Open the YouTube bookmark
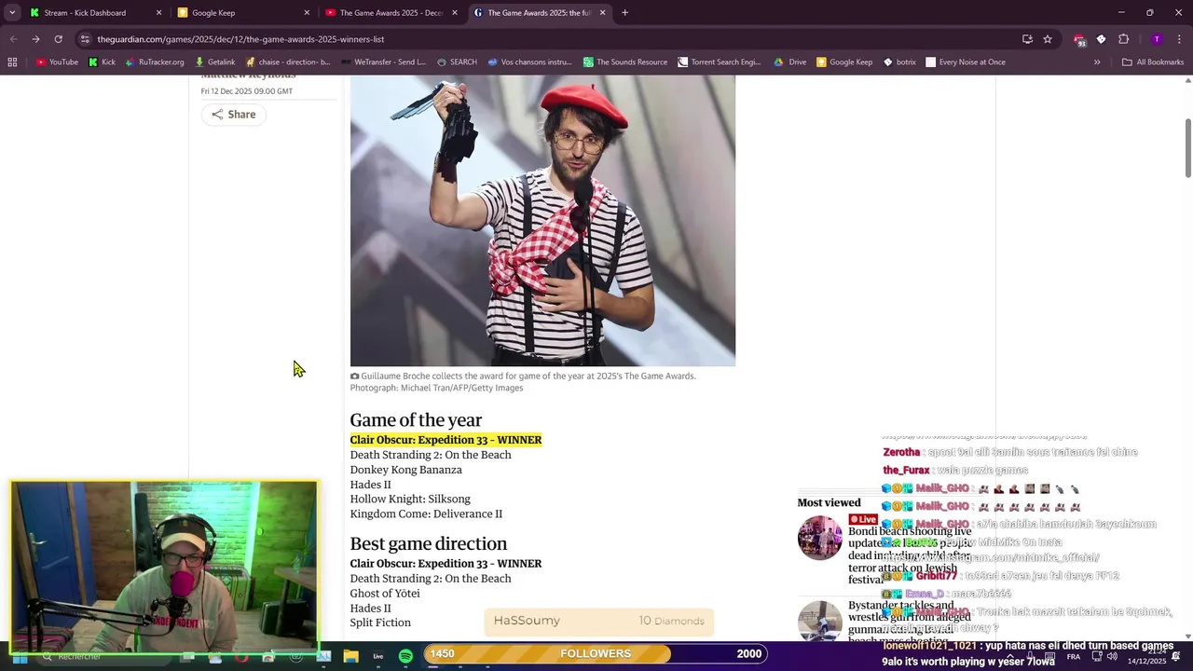This screenshot has width=1193, height=671. pos(57,62)
